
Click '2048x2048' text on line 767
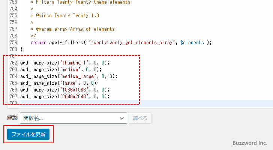(x=74, y=96)
